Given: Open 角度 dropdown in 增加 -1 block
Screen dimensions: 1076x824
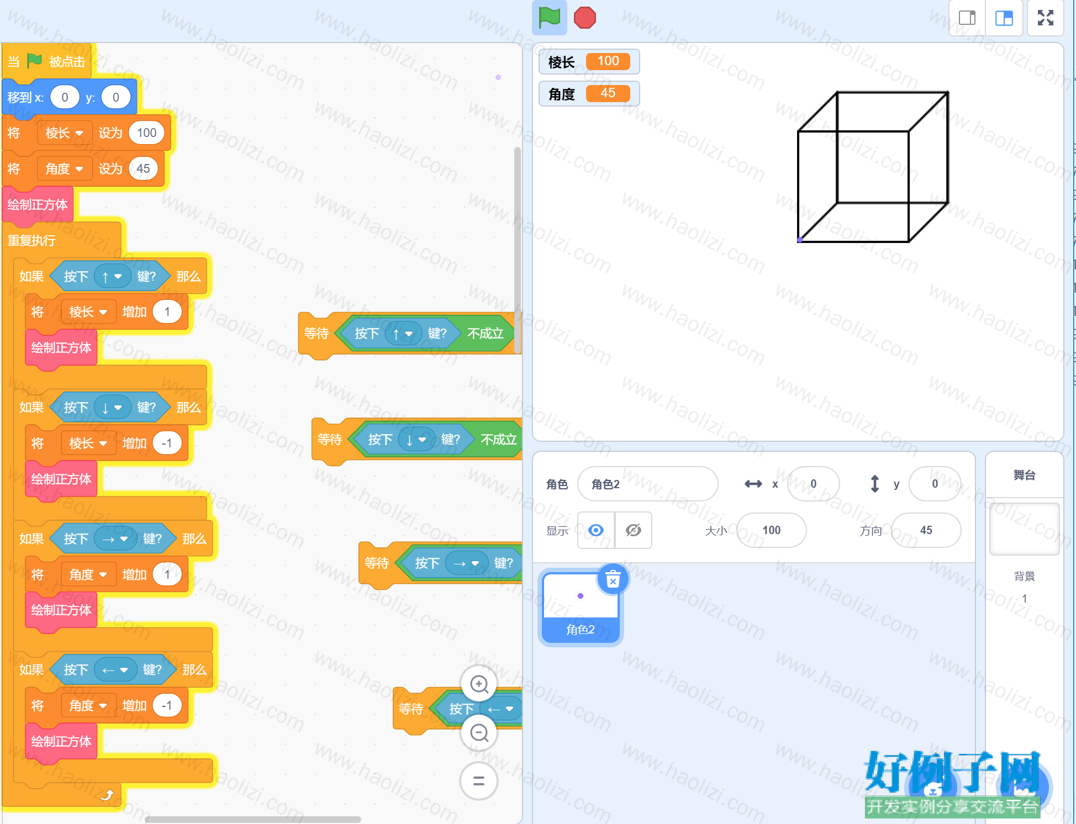Looking at the screenshot, I should tap(88, 706).
